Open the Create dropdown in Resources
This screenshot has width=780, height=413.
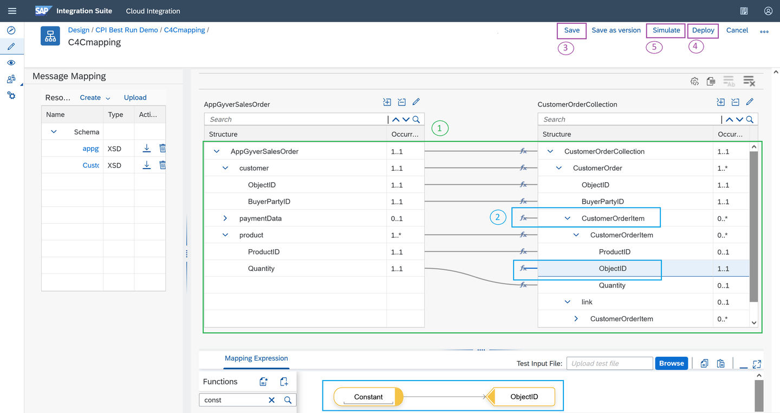point(95,98)
